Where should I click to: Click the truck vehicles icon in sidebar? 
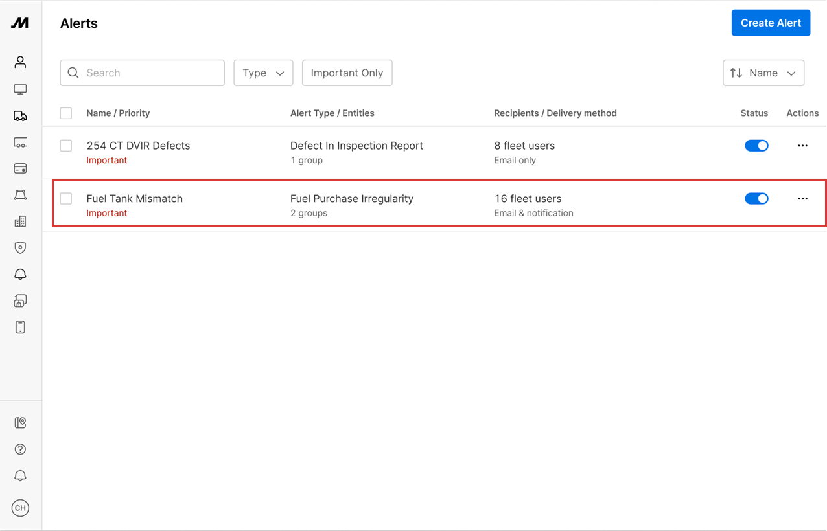coord(20,116)
